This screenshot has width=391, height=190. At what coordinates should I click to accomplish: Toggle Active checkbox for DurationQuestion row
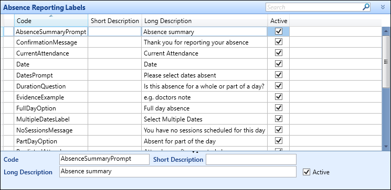(x=279, y=85)
